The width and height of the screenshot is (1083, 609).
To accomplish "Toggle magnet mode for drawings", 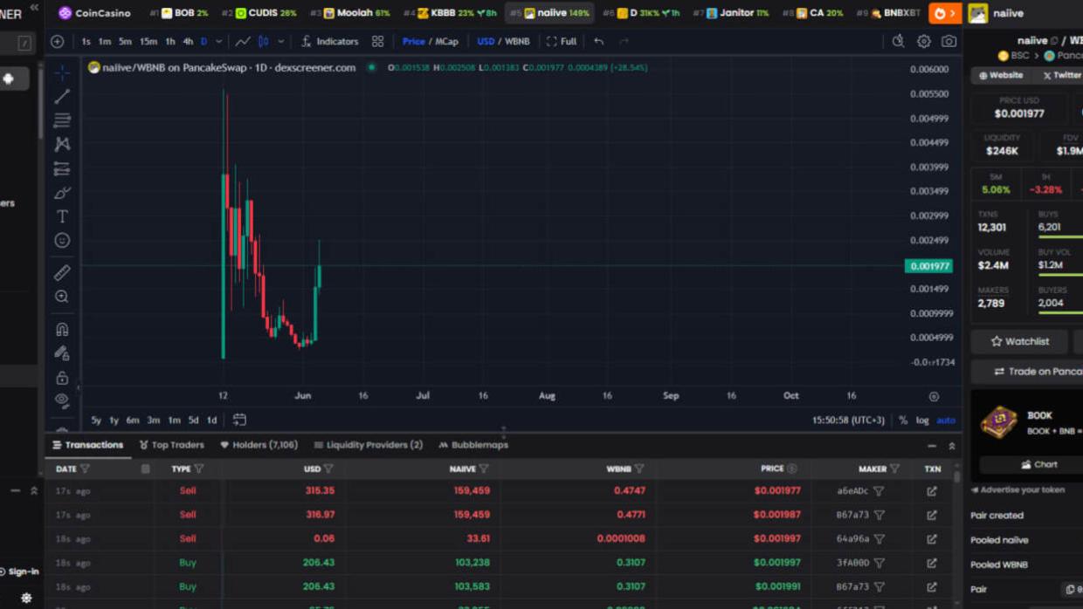I will click(62, 330).
